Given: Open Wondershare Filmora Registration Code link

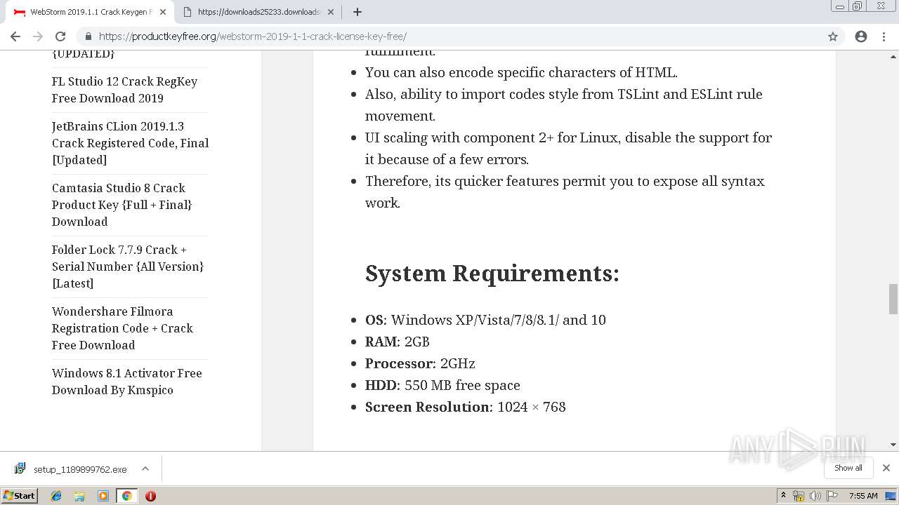Looking at the screenshot, I should tap(122, 328).
